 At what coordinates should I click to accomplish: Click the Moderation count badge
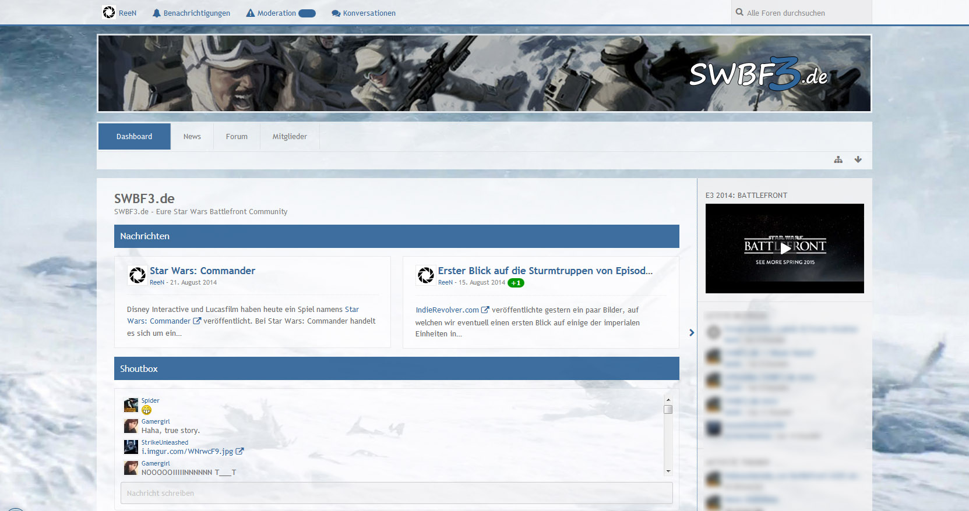click(x=307, y=13)
